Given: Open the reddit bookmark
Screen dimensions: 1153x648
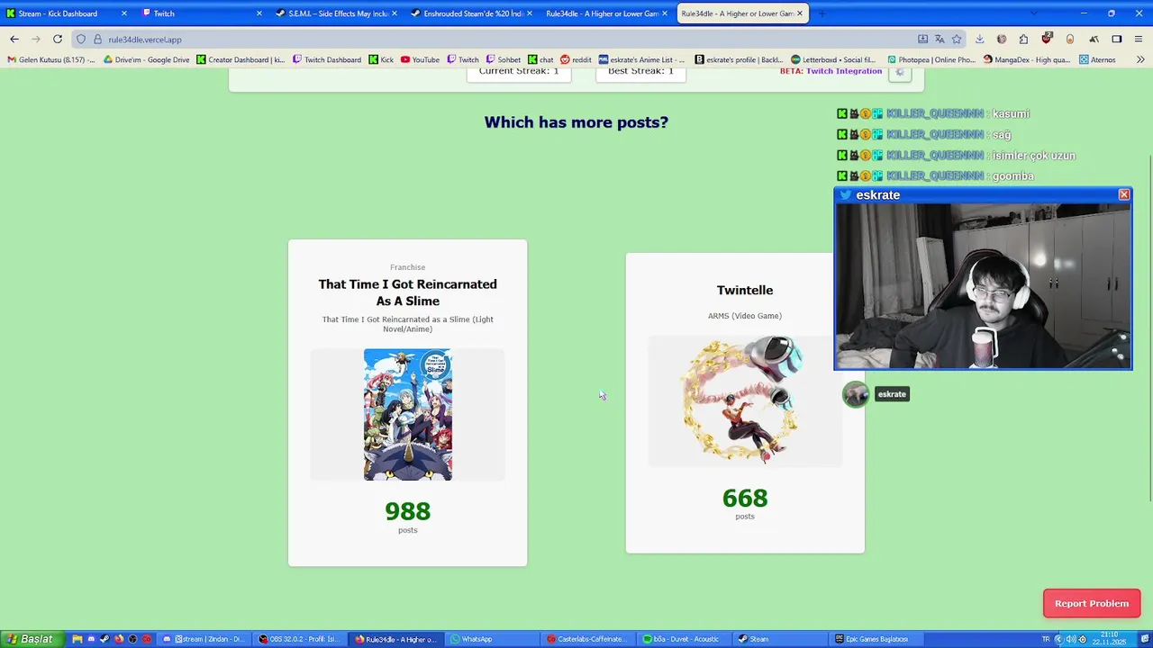Looking at the screenshot, I should (576, 59).
